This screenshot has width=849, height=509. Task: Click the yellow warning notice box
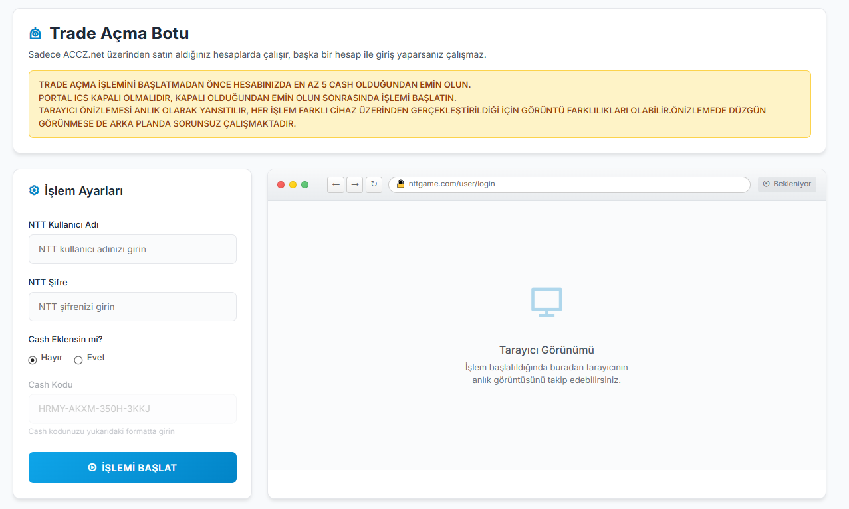420,104
